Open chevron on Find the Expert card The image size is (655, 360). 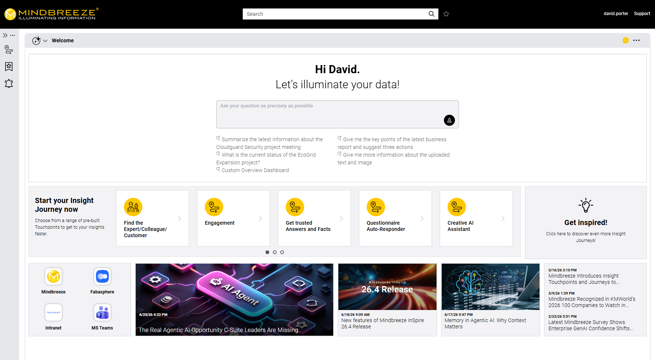[x=179, y=218]
